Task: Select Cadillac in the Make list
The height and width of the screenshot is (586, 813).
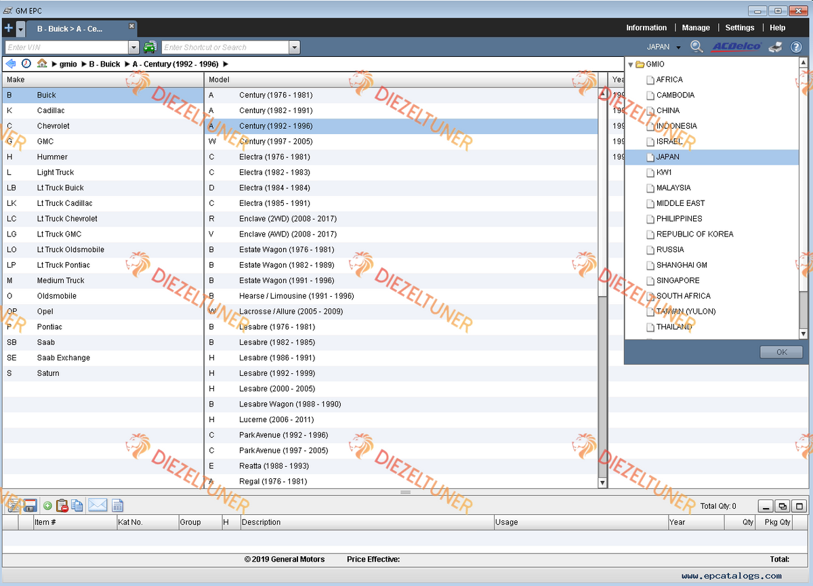Action: pyautogui.click(x=103, y=110)
